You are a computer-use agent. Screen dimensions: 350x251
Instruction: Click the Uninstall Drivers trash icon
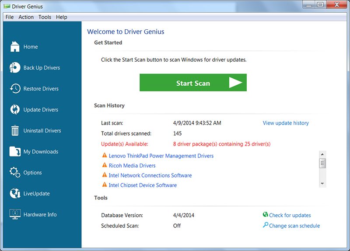click(x=15, y=130)
